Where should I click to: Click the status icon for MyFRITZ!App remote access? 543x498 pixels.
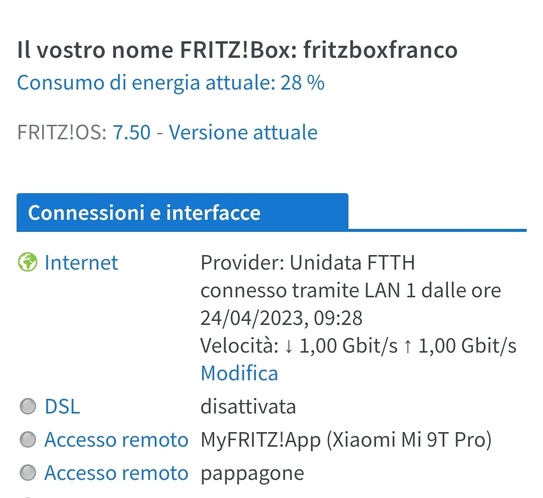click(x=27, y=440)
